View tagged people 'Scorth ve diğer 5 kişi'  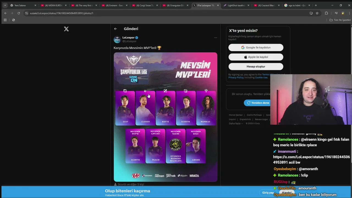[x=131, y=184]
